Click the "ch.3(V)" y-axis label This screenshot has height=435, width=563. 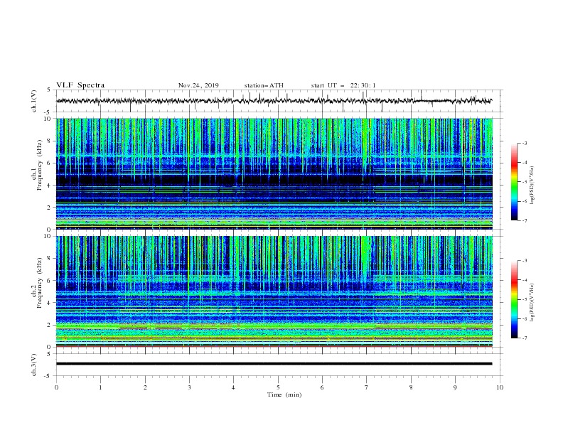[x=34, y=365]
